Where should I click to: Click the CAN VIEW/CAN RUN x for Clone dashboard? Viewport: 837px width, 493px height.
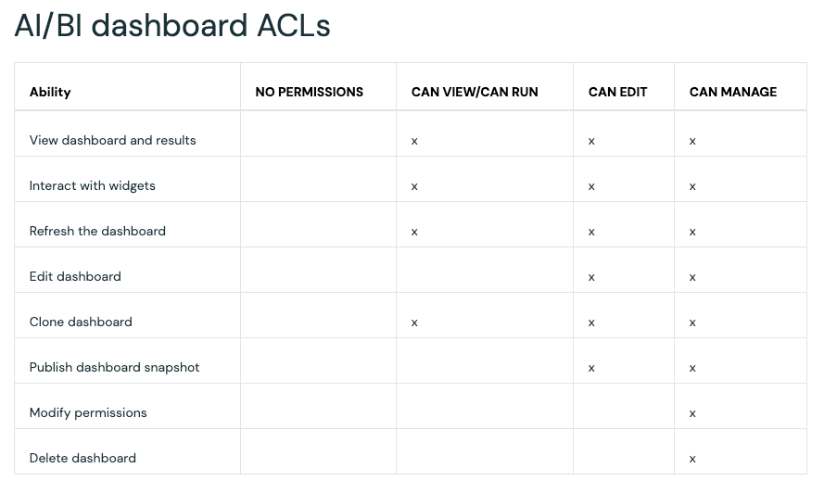(414, 323)
